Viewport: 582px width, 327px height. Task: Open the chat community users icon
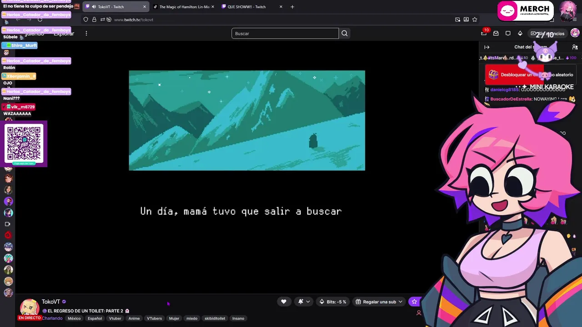[x=575, y=47]
